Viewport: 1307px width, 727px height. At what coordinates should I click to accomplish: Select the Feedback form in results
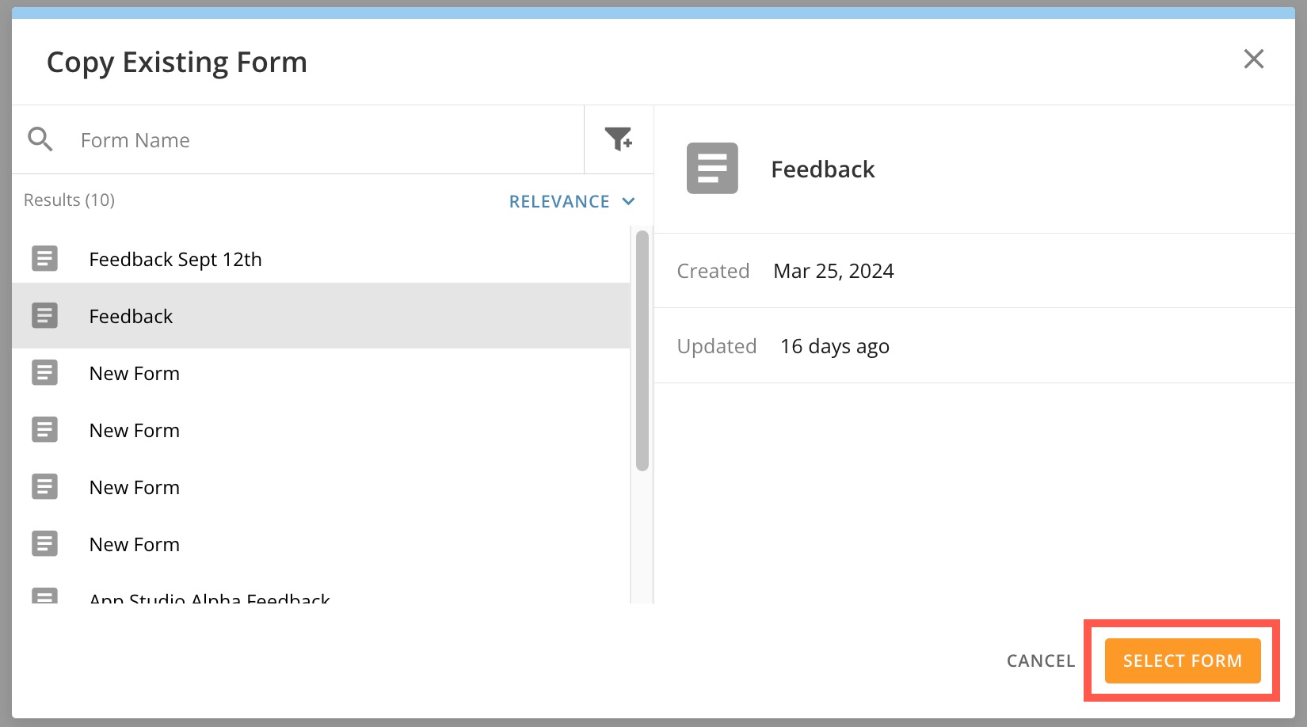pos(131,317)
